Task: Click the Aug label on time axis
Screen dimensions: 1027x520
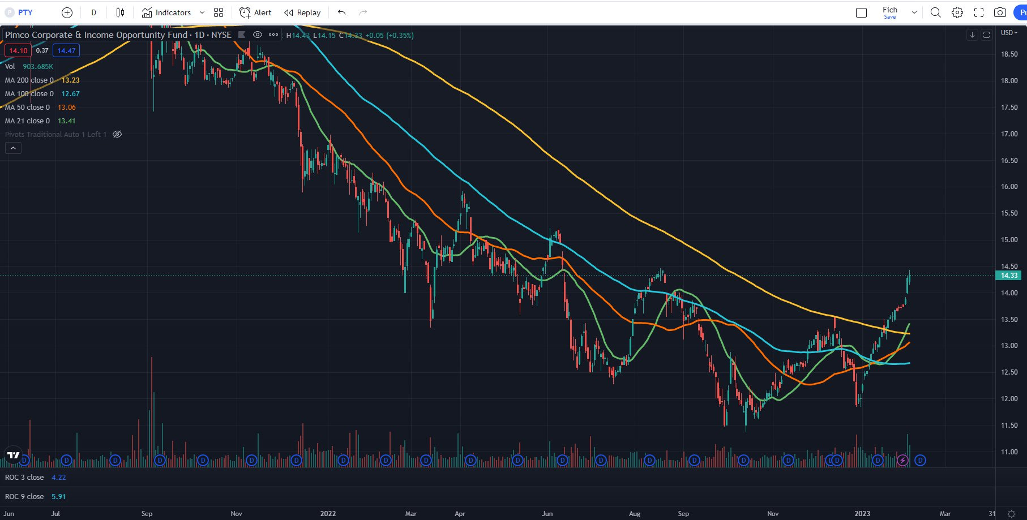Action: click(x=635, y=514)
